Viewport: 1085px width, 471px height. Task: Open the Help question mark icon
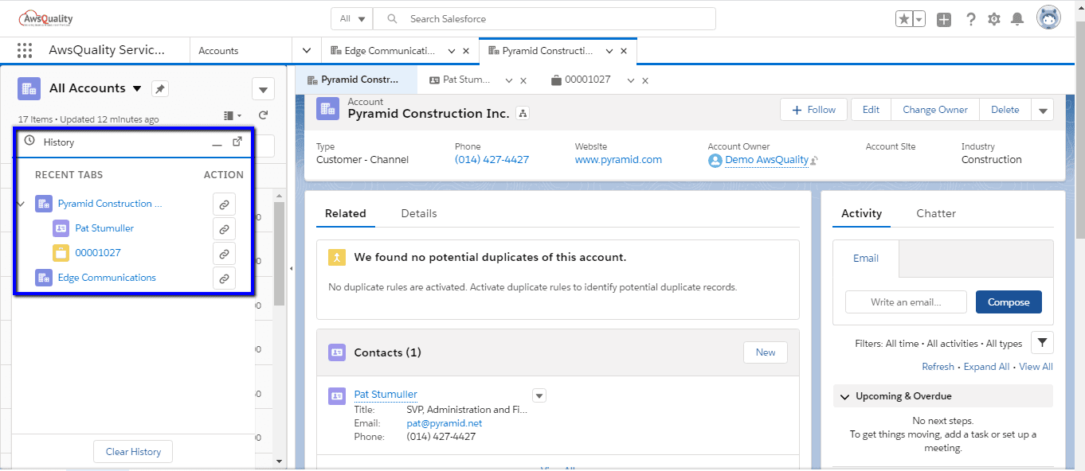[970, 20]
